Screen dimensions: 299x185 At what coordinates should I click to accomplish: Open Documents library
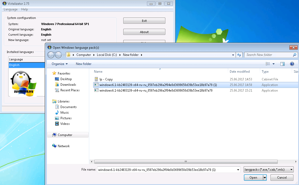tap(68, 107)
